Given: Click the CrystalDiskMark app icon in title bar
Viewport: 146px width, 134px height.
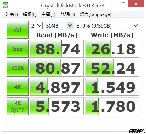Looking at the screenshot, I should 6,5.
